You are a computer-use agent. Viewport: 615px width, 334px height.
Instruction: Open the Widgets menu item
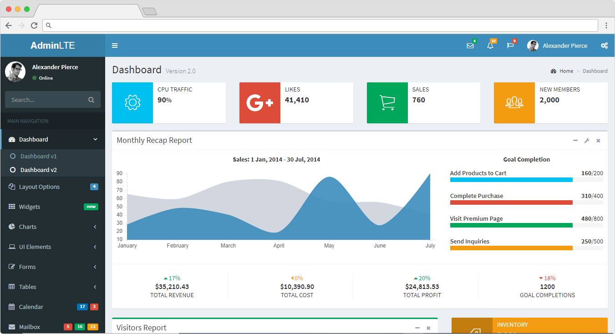click(30, 207)
